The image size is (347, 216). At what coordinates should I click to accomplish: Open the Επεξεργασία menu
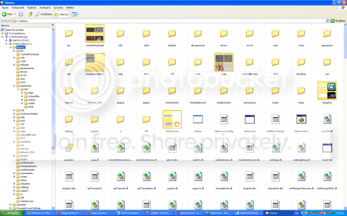[18, 7]
